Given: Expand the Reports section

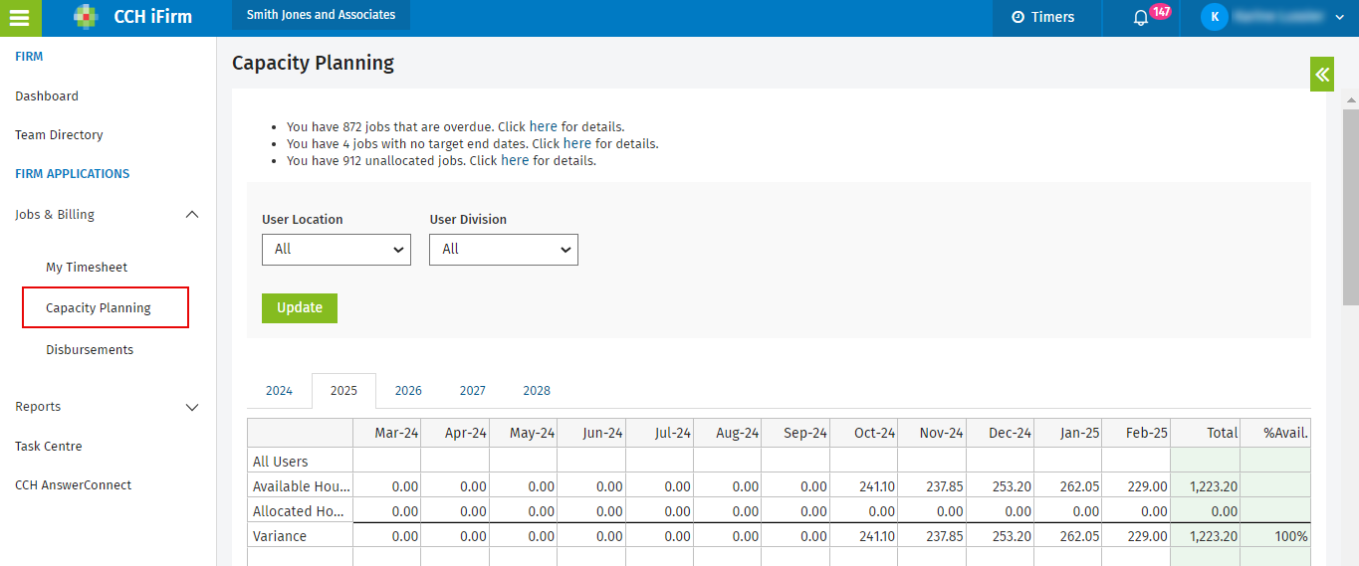Looking at the screenshot, I should (193, 407).
